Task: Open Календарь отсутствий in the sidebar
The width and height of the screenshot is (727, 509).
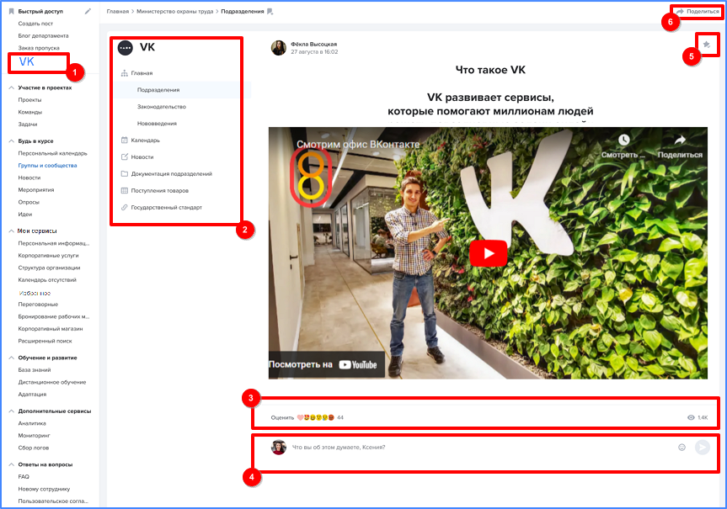Action: coord(47,280)
